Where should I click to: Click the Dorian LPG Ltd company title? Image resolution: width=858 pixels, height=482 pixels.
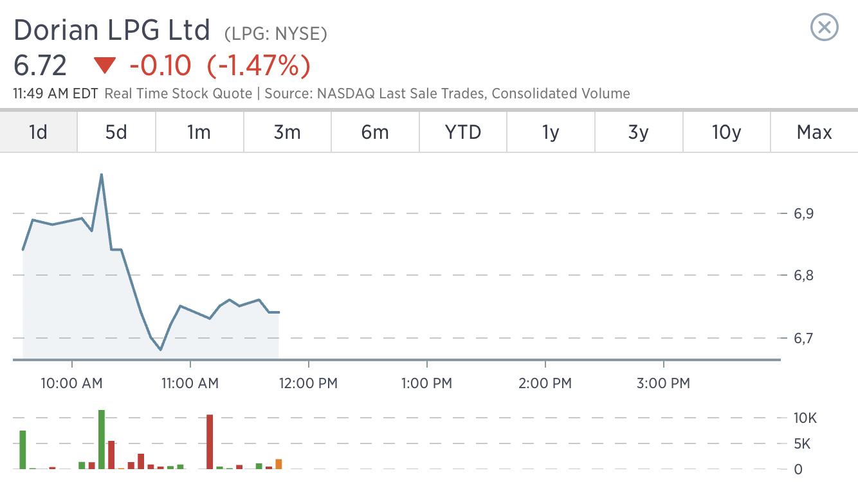click(x=112, y=30)
